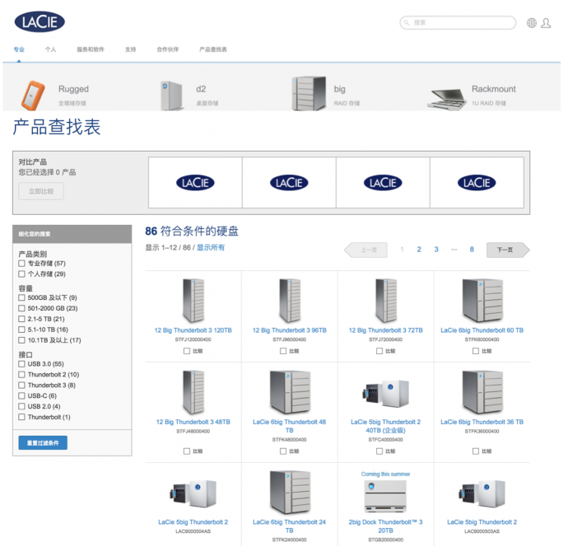Go to results page 3

click(436, 250)
